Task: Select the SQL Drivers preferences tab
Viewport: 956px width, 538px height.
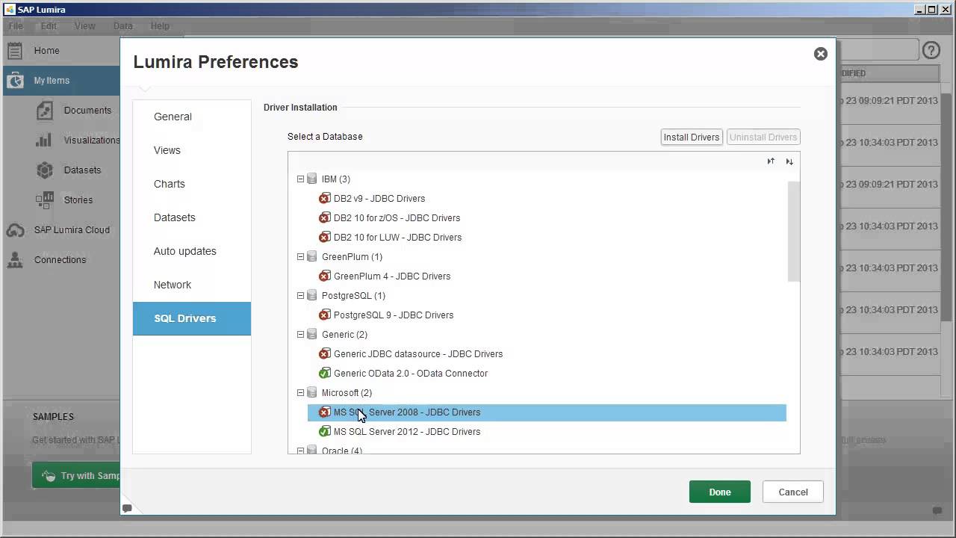Action: pos(192,318)
